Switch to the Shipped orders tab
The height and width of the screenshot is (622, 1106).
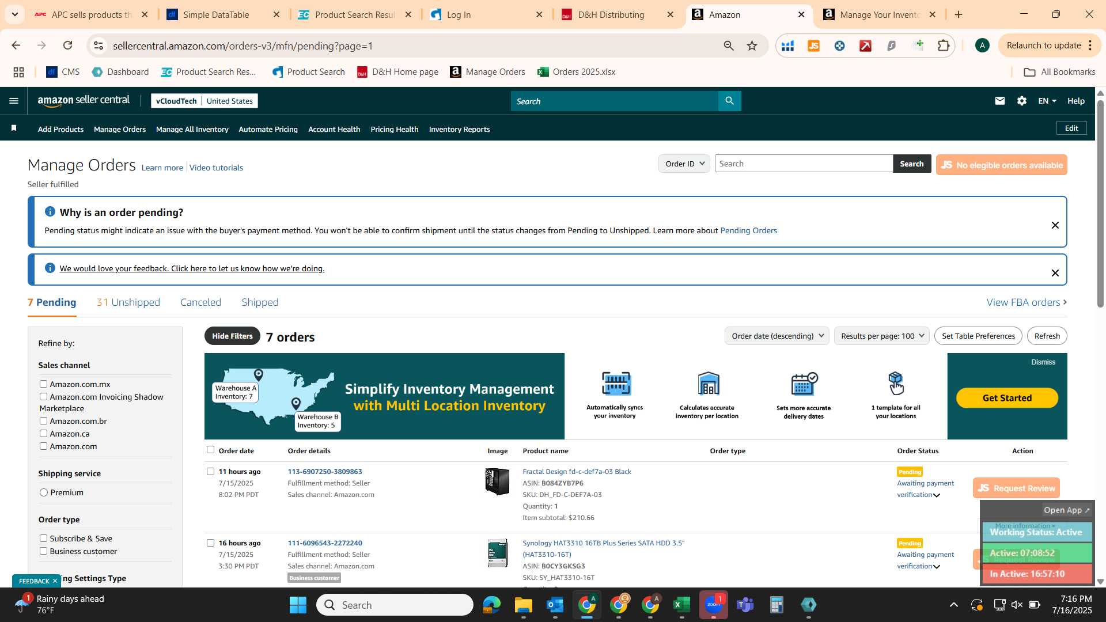[260, 302]
